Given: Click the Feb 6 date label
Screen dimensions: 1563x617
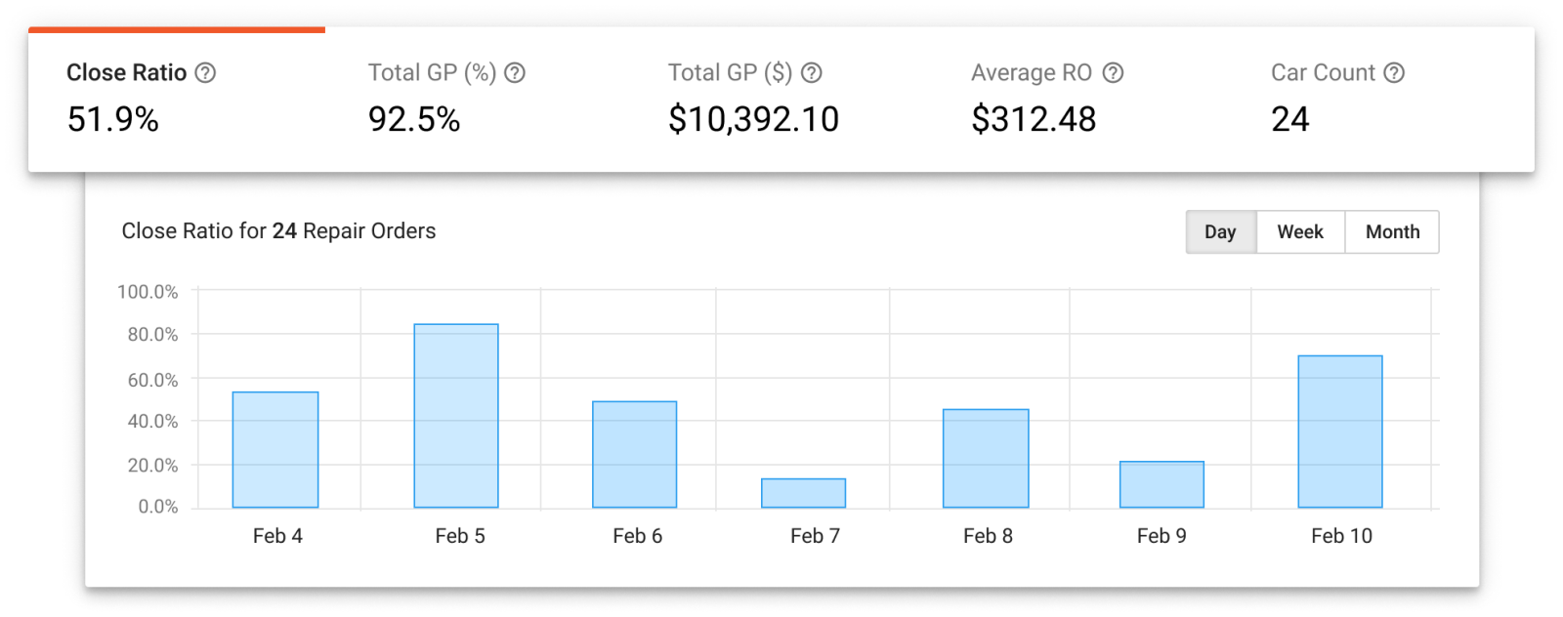Looking at the screenshot, I should 638,536.
